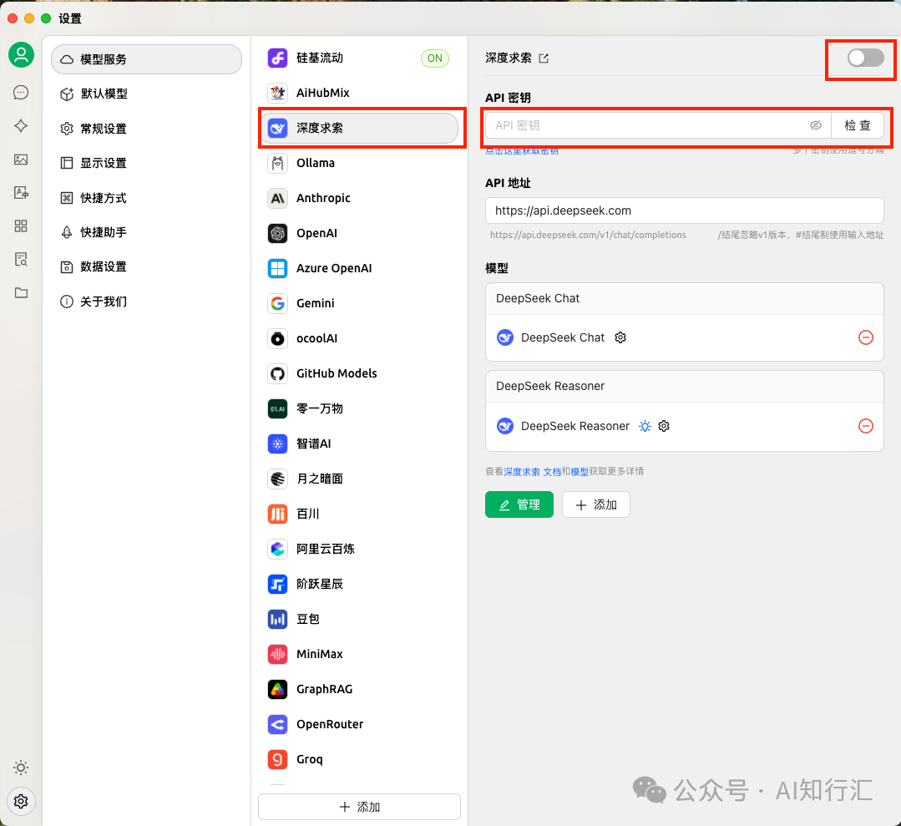Click the DeepSeek Reasoner group header
The height and width of the screenshot is (826, 901).
pyautogui.click(x=685, y=386)
